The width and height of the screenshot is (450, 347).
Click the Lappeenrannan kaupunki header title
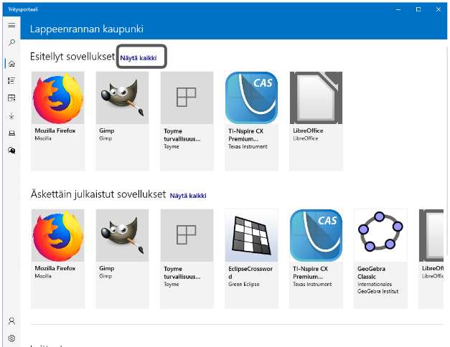click(86, 29)
